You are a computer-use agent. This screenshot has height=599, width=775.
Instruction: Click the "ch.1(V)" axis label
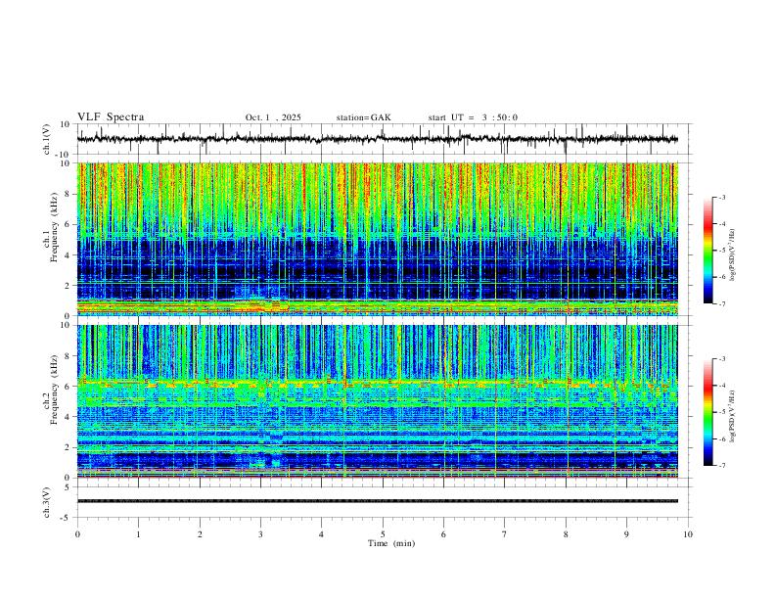tap(47, 139)
